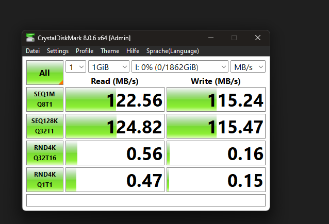This screenshot has height=224, width=329.
Task: Click the 0.47 random read result
Action: point(115,180)
